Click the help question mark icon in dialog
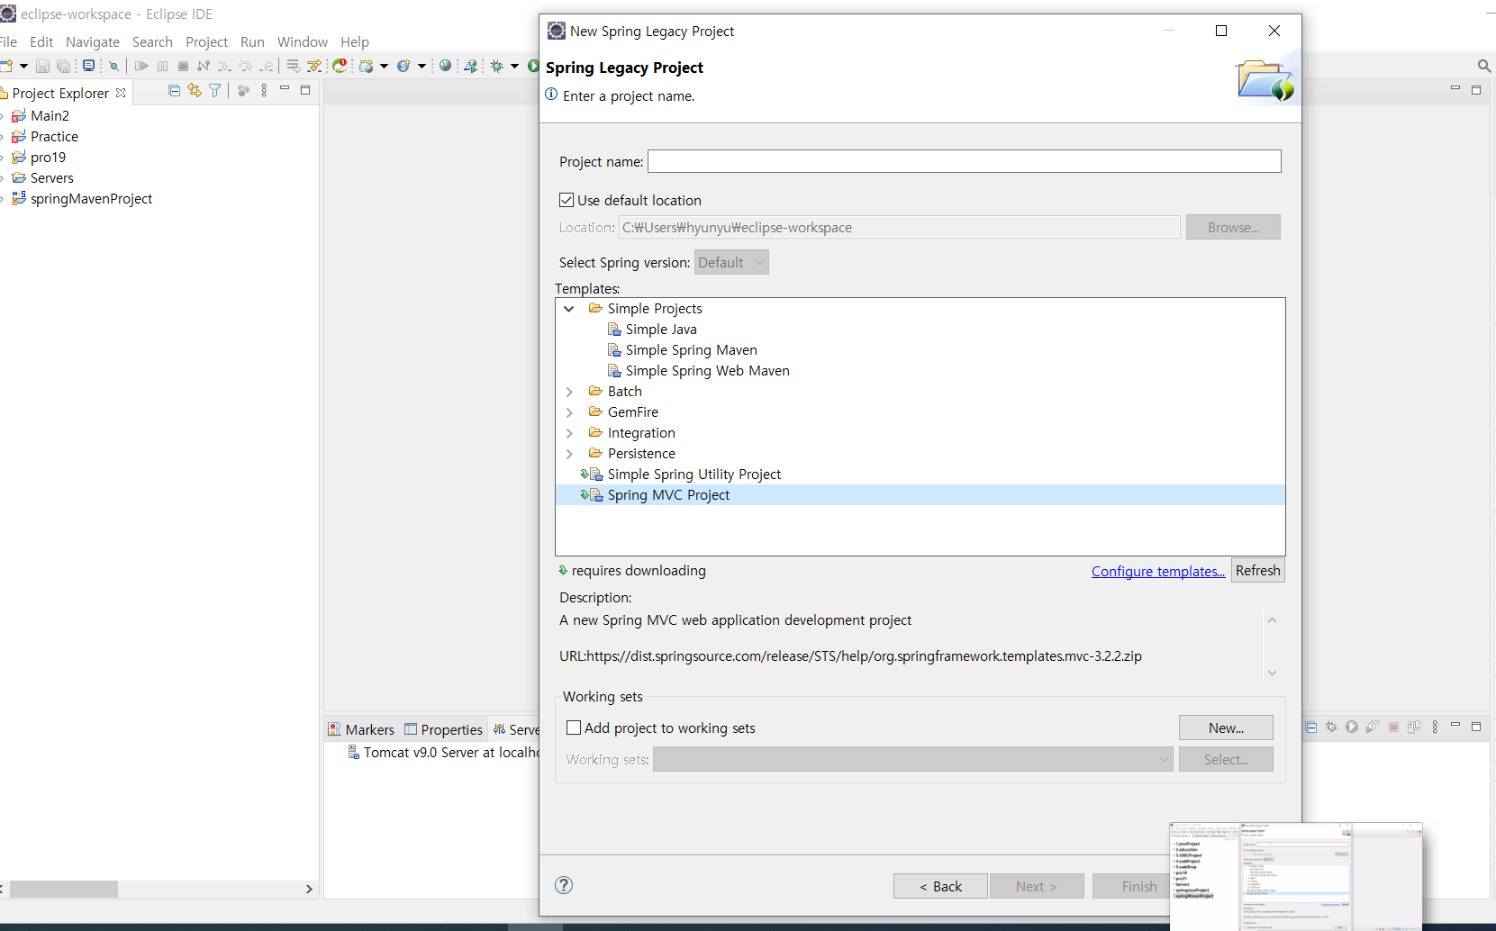Viewport: 1496px width, 931px height. point(564,885)
